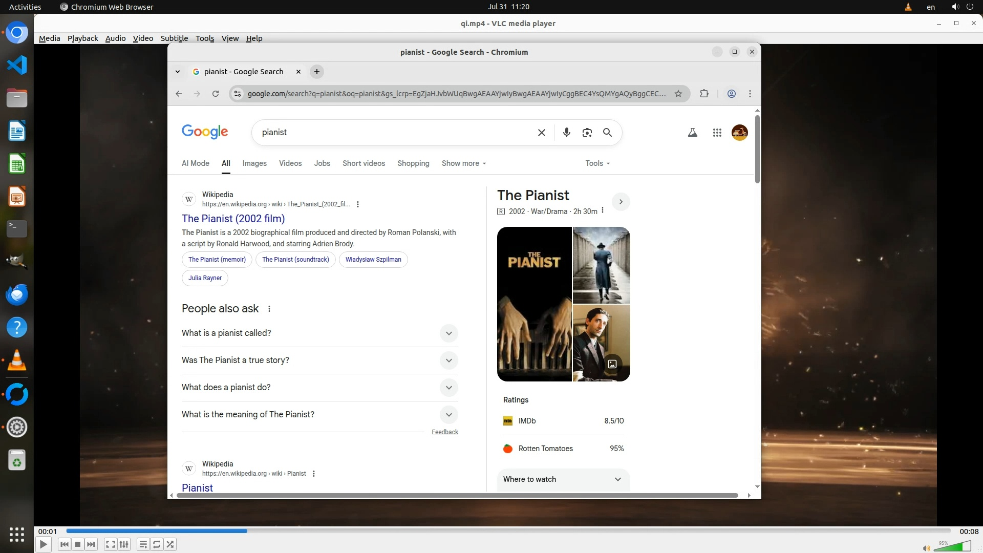The width and height of the screenshot is (983, 553).
Task: Toggle VLC random shuffle mode
Action: 170,544
